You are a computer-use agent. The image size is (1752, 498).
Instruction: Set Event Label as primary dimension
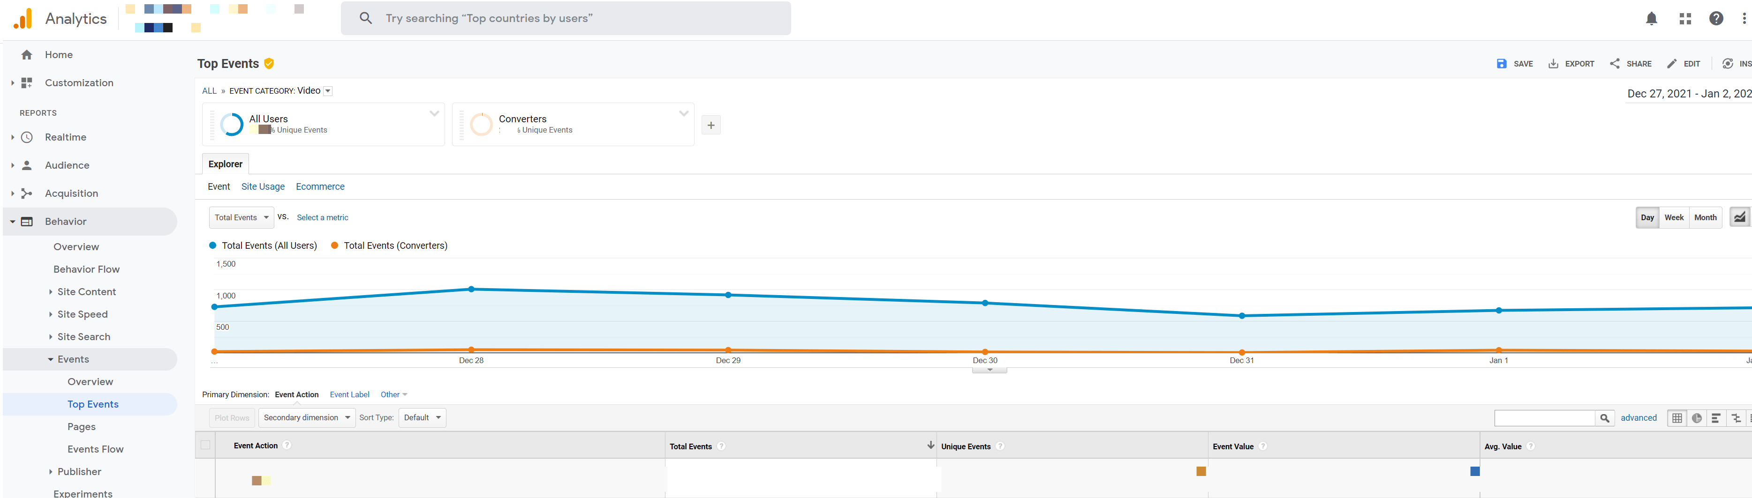tap(349, 394)
